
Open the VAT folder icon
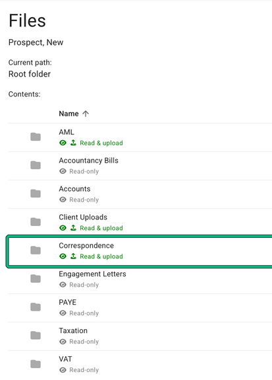coord(36,363)
